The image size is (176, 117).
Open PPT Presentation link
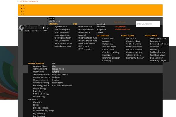pos(85,49)
